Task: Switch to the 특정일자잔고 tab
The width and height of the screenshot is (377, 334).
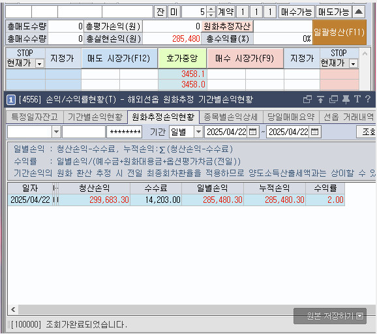Action: tap(35, 117)
